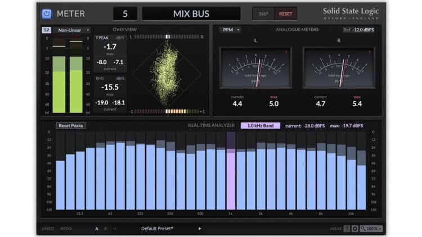Viewport: 422px width, 237px height.
Task: Open the settings gear icon
Action: point(354,229)
